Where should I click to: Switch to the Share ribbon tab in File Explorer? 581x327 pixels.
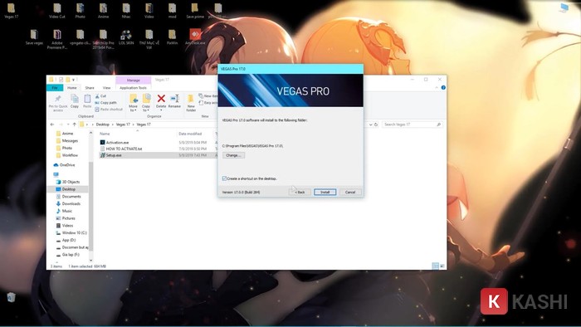click(90, 88)
